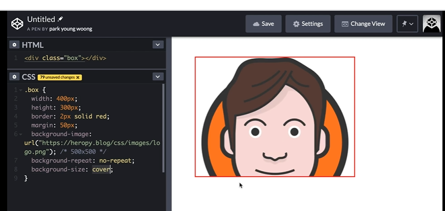Click the background-repeat: no-repeat line
This screenshot has height=211, width=445.
83,161
